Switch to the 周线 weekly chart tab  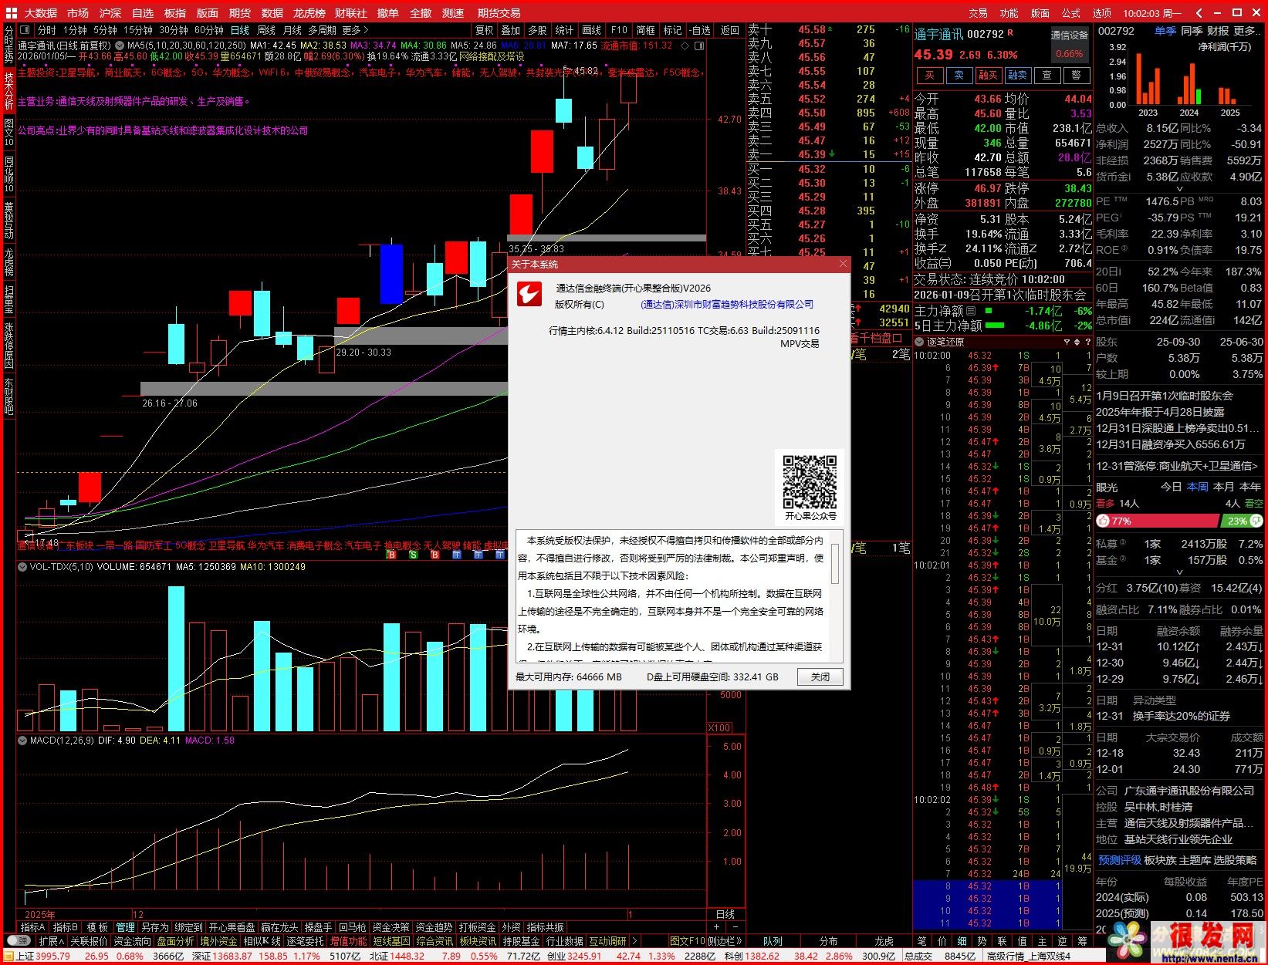click(266, 30)
